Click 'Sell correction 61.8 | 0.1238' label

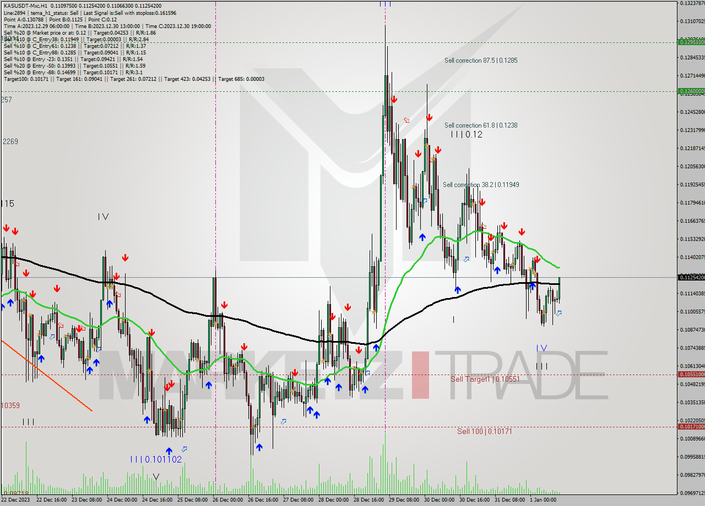(481, 125)
